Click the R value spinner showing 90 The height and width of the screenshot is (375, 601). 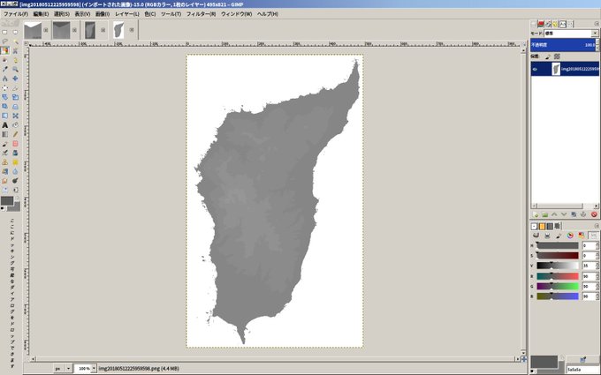point(590,276)
